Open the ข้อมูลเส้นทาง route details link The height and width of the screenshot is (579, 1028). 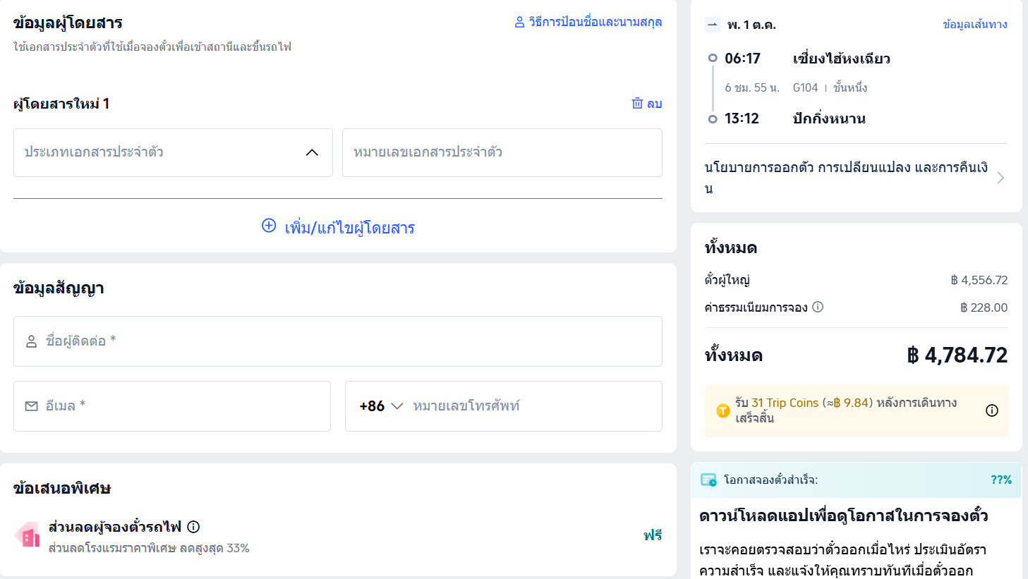click(x=974, y=25)
